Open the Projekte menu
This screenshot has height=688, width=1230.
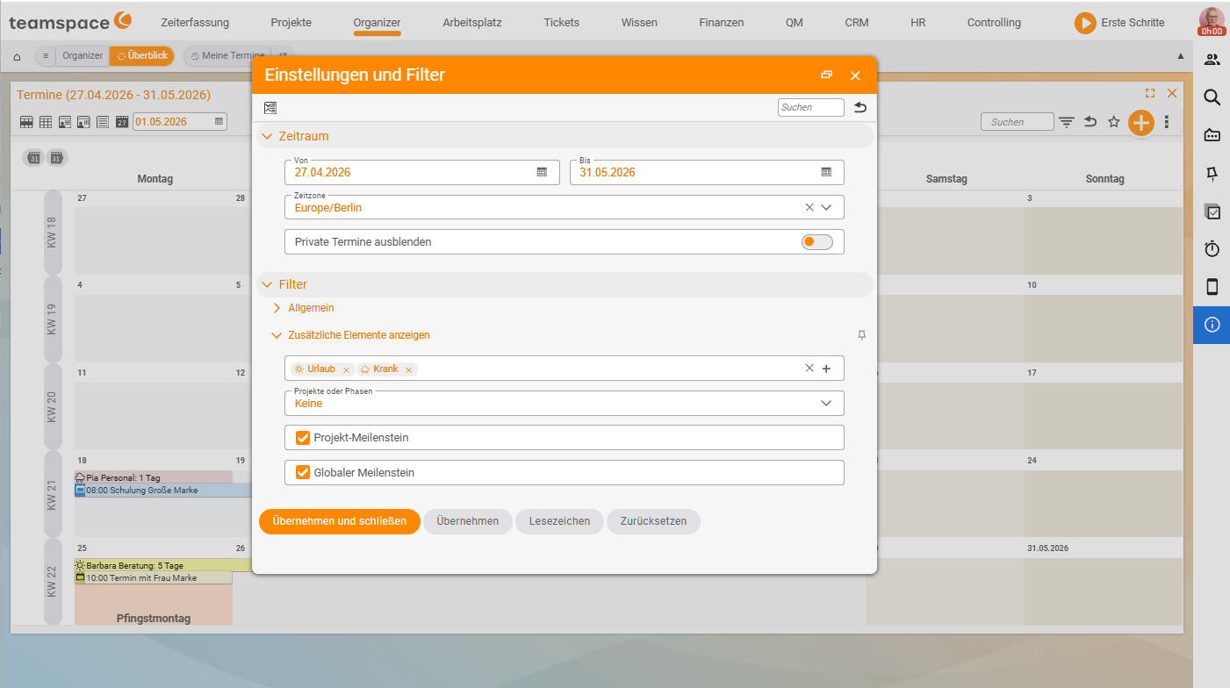(x=291, y=23)
